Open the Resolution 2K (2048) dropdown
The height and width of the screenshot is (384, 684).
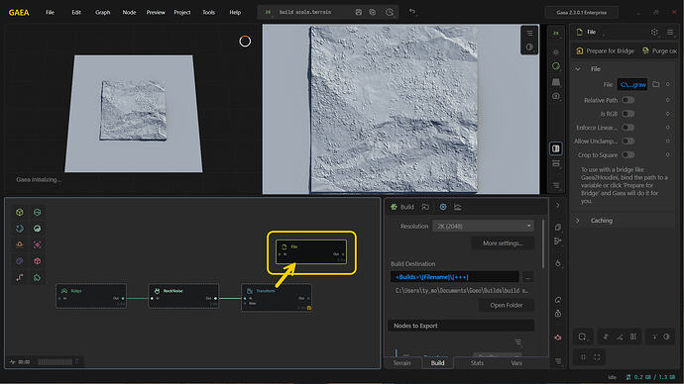click(x=484, y=226)
